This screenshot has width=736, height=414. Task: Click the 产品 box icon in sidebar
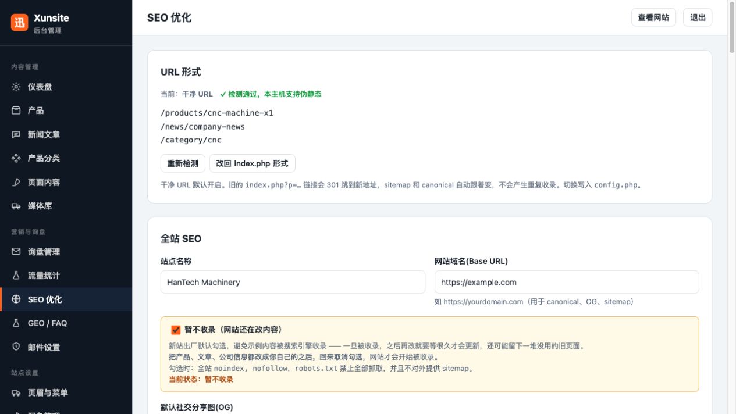pyautogui.click(x=16, y=110)
